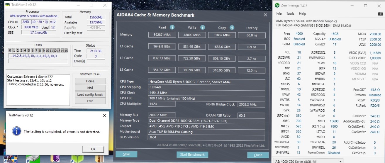Click the Total 15666Mb memory field
This screenshot has width=385, height=163.
tap(96, 17)
